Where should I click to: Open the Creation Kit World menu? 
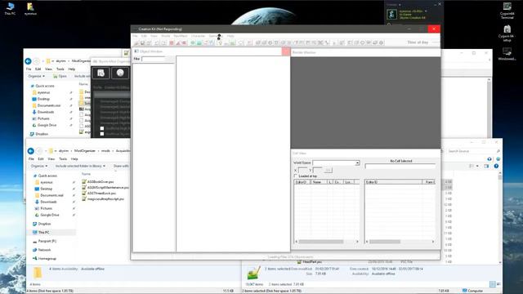click(x=165, y=36)
